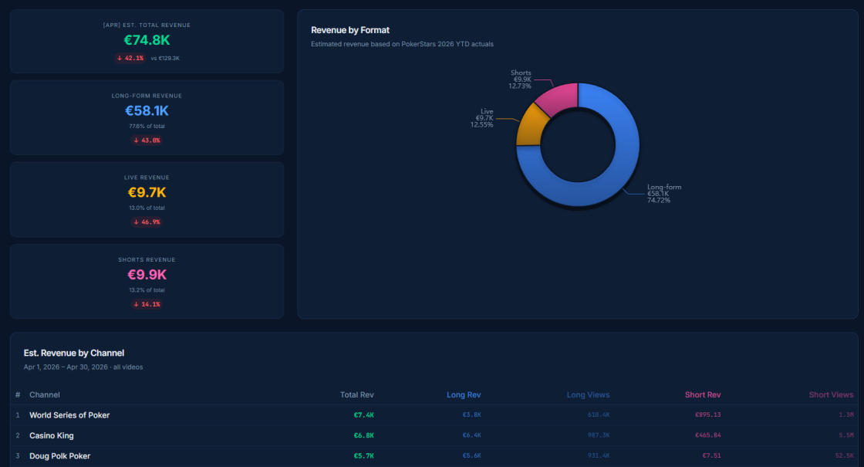Click the €895.13 short revenue cell

click(x=707, y=415)
